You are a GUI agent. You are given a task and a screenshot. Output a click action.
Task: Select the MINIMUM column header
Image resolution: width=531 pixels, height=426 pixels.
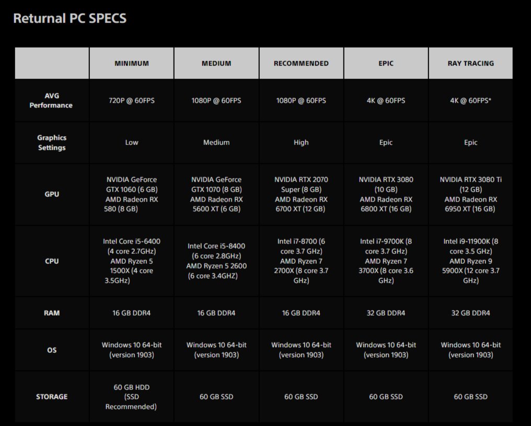click(132, 63)
